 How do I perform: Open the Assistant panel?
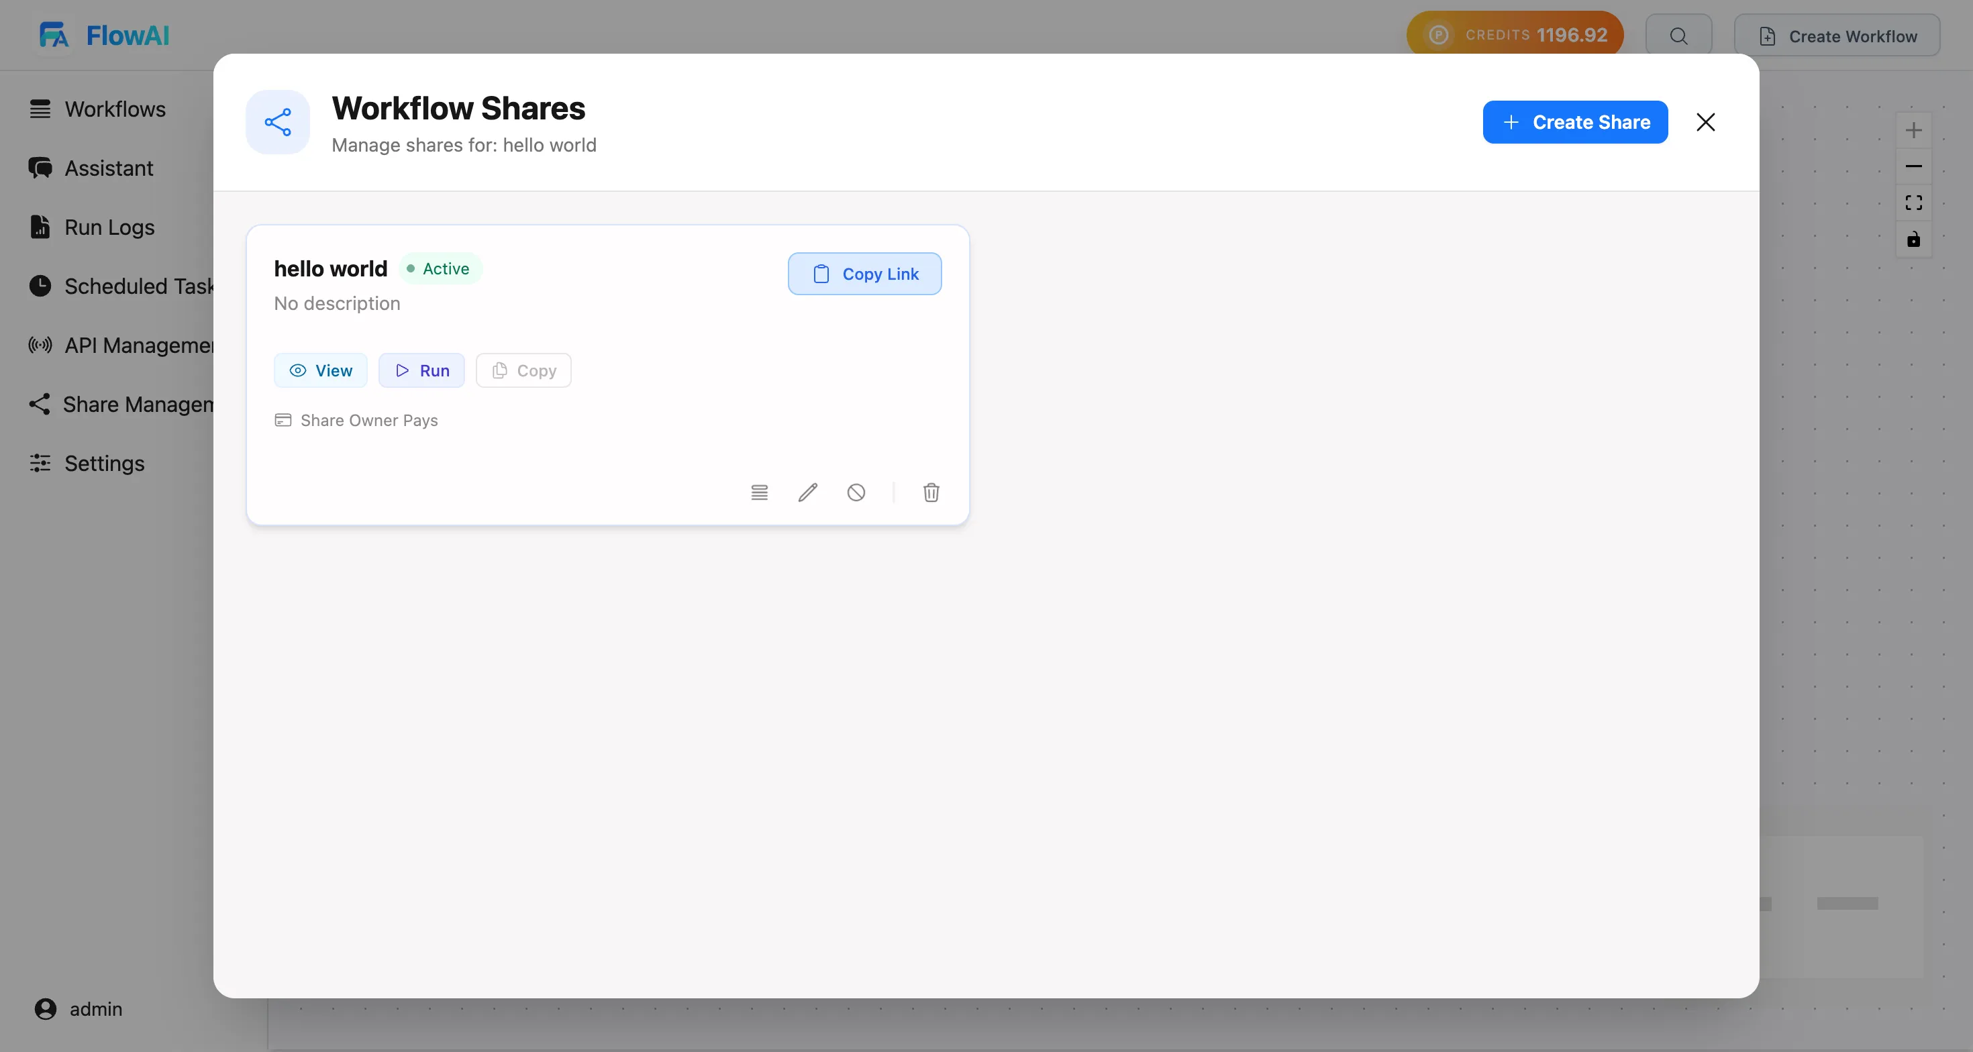108,168
